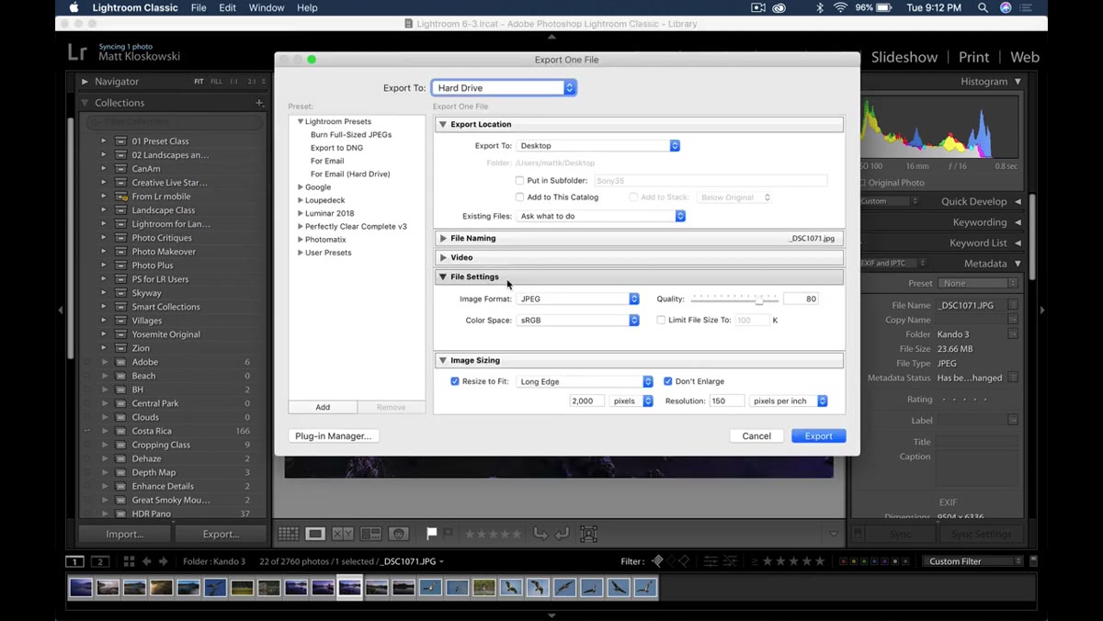Click the Lightroom Lr logo identity plate
1103x621 pixels.
pos(78,54)
